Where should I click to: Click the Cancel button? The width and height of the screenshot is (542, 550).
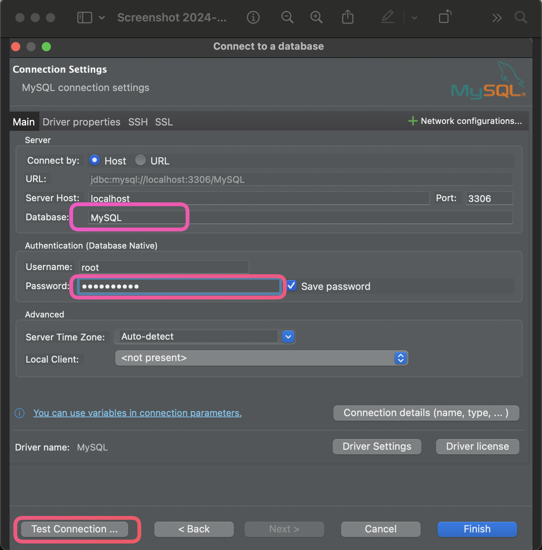tap(381, 529)
